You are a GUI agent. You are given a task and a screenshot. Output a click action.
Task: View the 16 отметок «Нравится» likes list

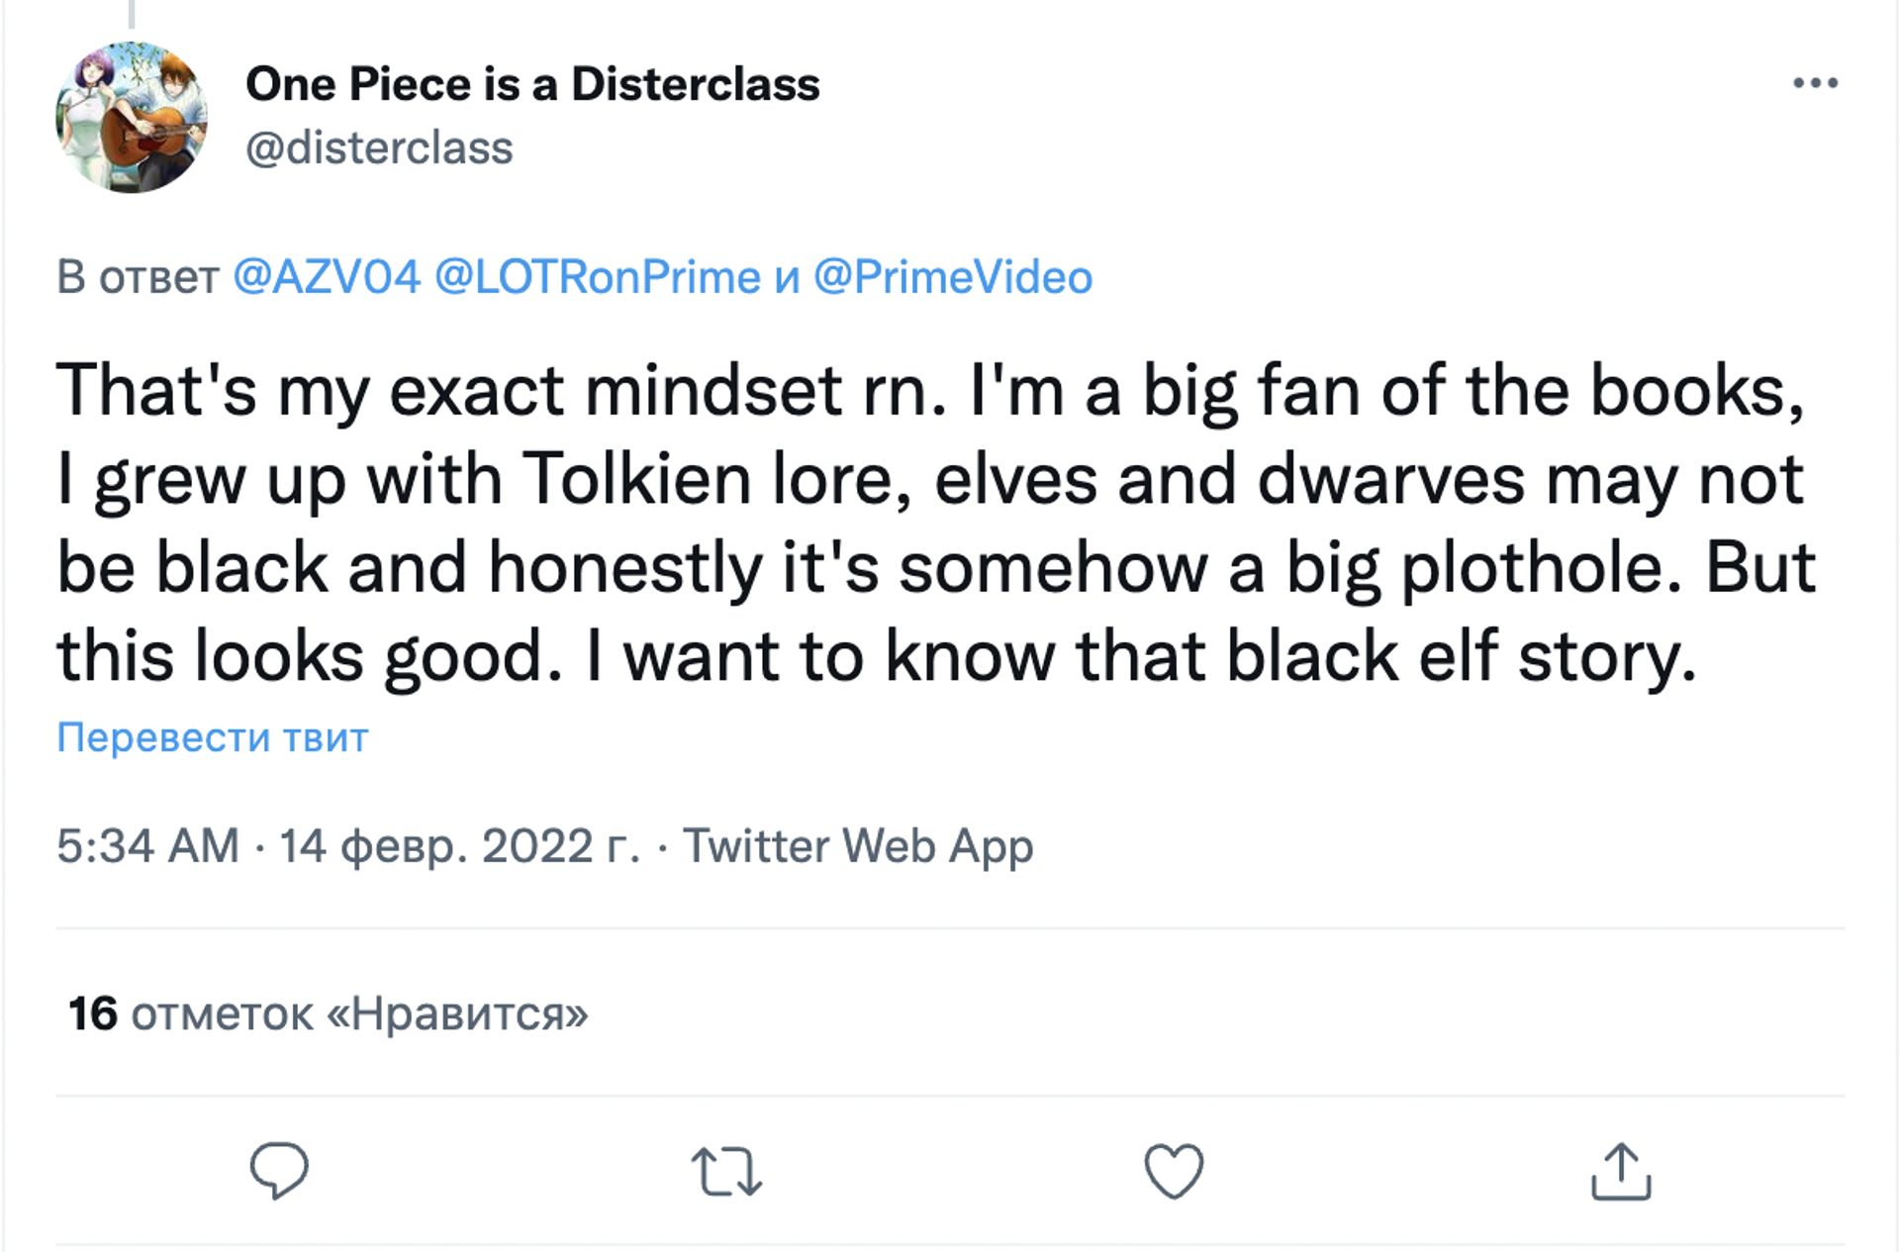(329, 1013)
